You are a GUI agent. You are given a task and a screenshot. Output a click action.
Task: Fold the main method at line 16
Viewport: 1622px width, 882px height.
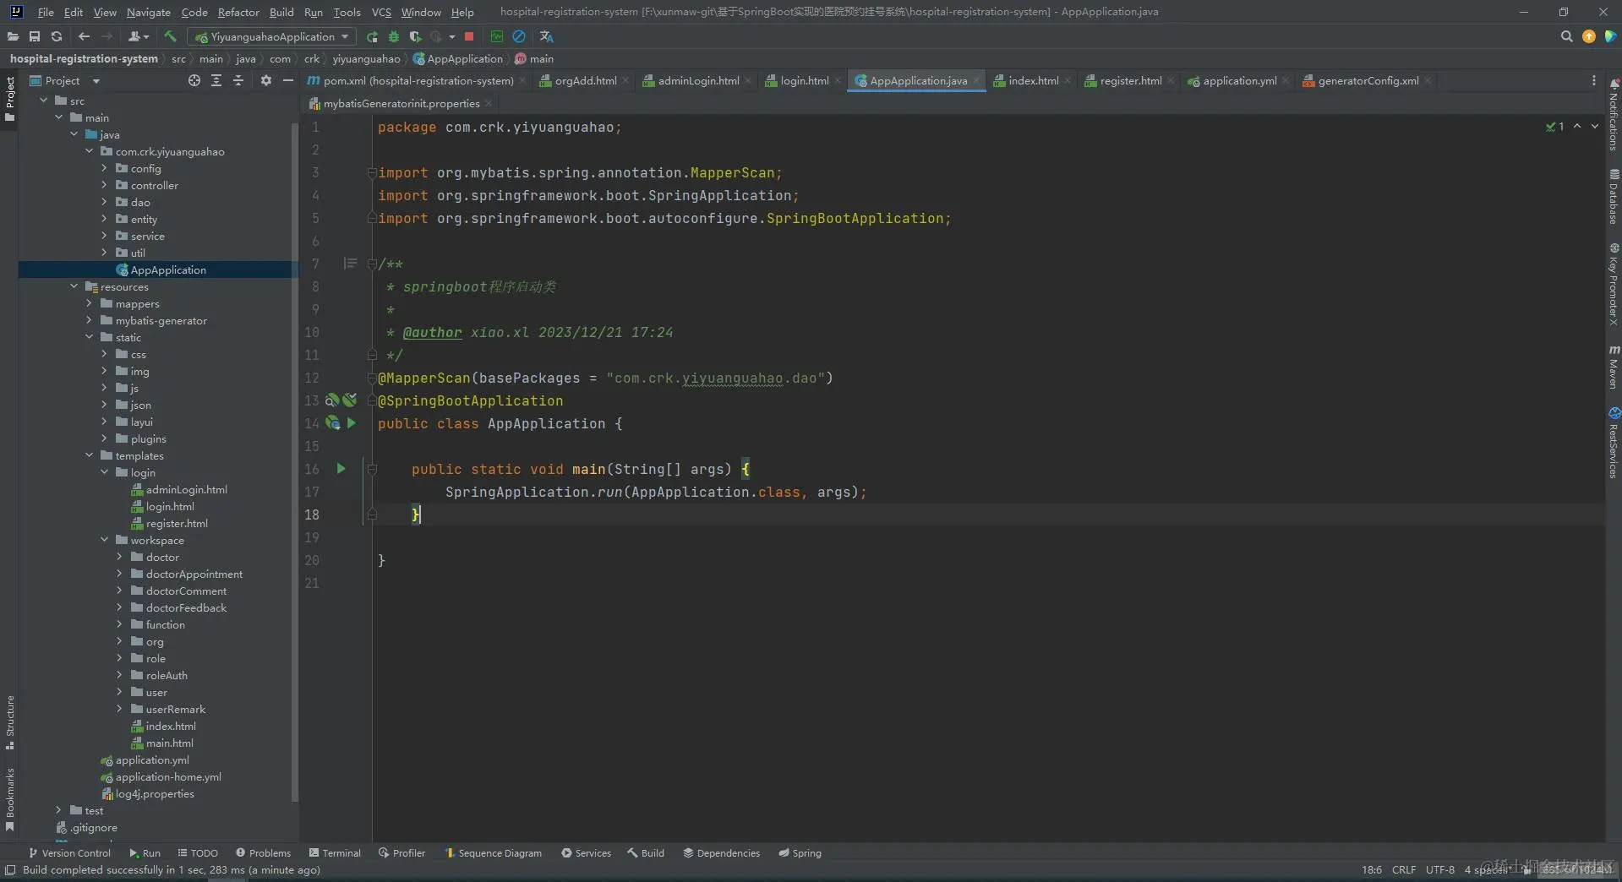(x=371, y=468)
